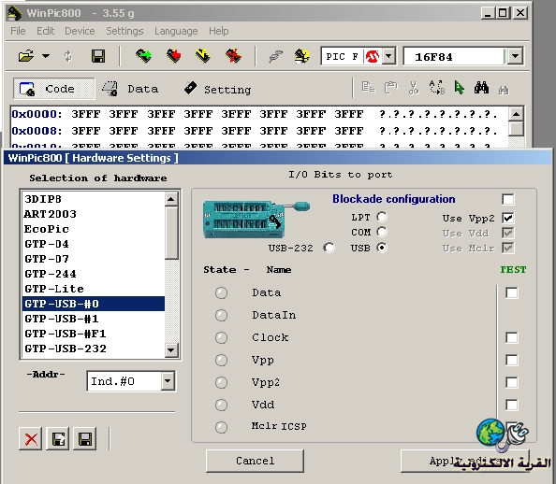Select GTP-USB-#1 in the hardware list

point(94,319)
